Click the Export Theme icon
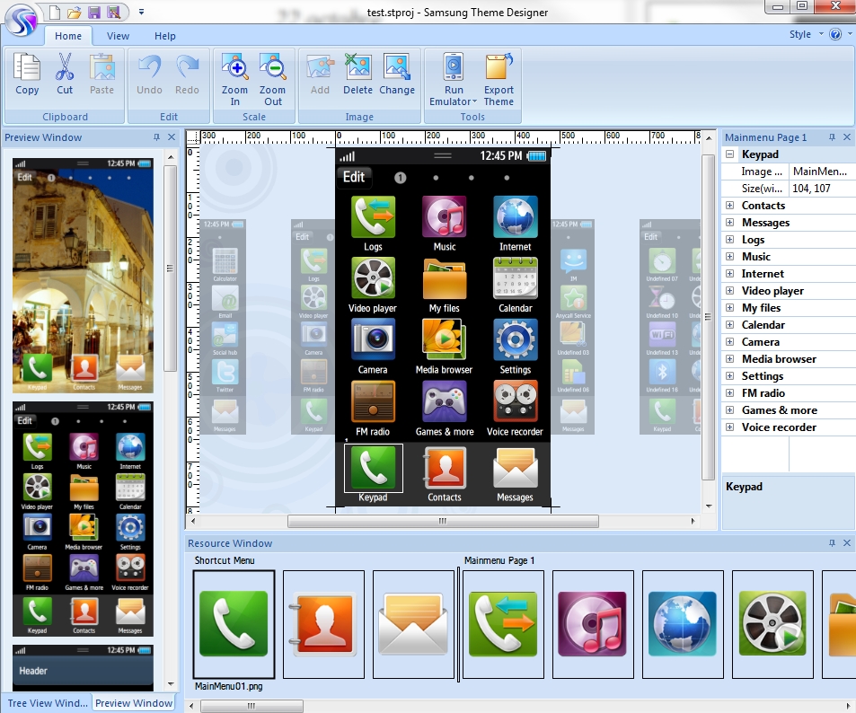The image size is (856, 713). tap(499, 66)
